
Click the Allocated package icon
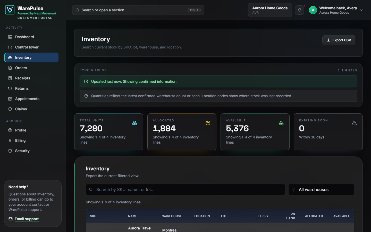(208, 123)
